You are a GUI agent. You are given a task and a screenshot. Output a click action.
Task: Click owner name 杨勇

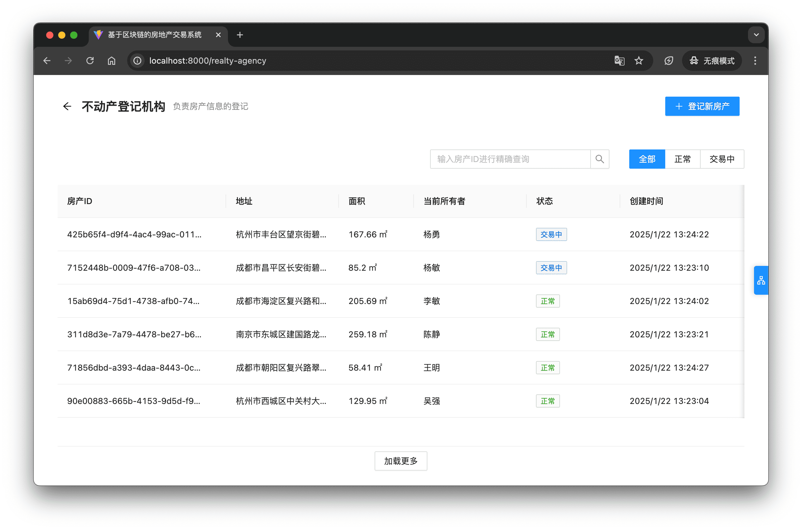(x=432, y=235)
